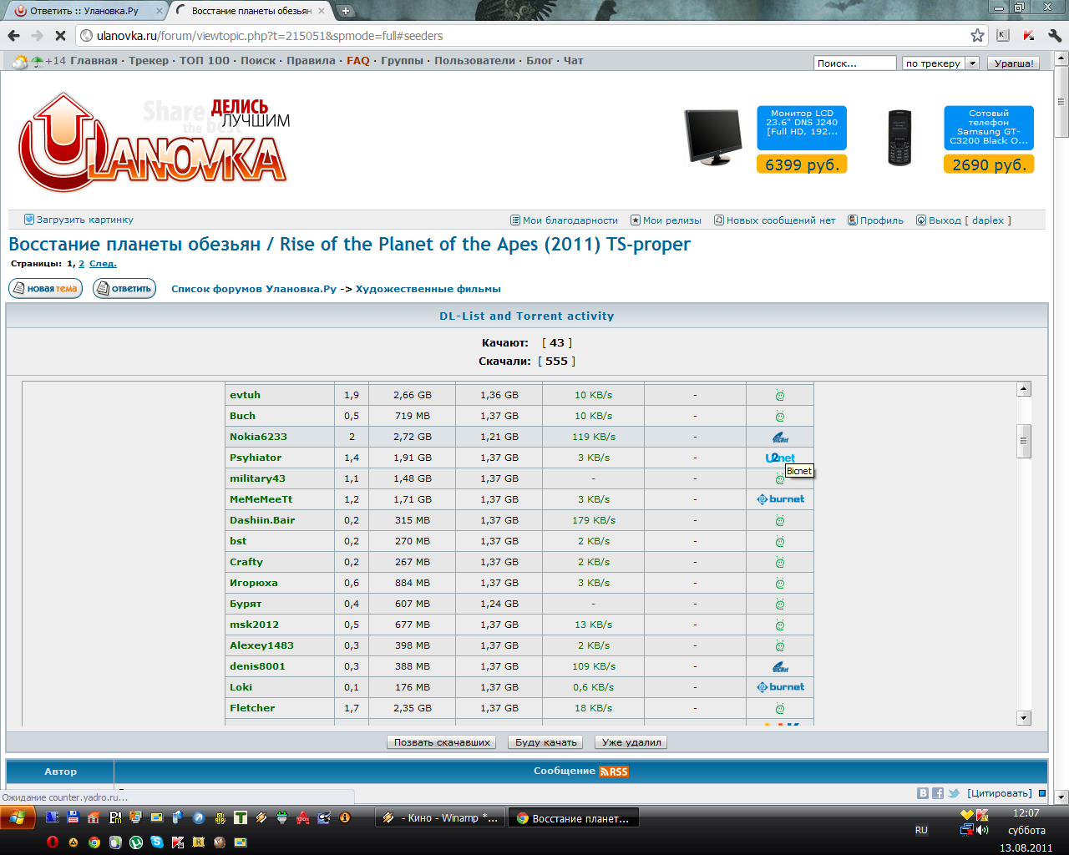Open Chrome's wrench settings menu

tap(1054, 36)
